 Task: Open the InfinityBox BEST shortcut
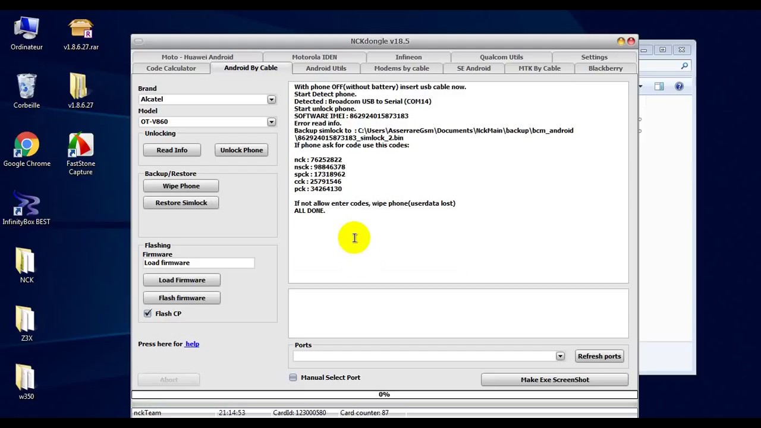click(27, 207)
